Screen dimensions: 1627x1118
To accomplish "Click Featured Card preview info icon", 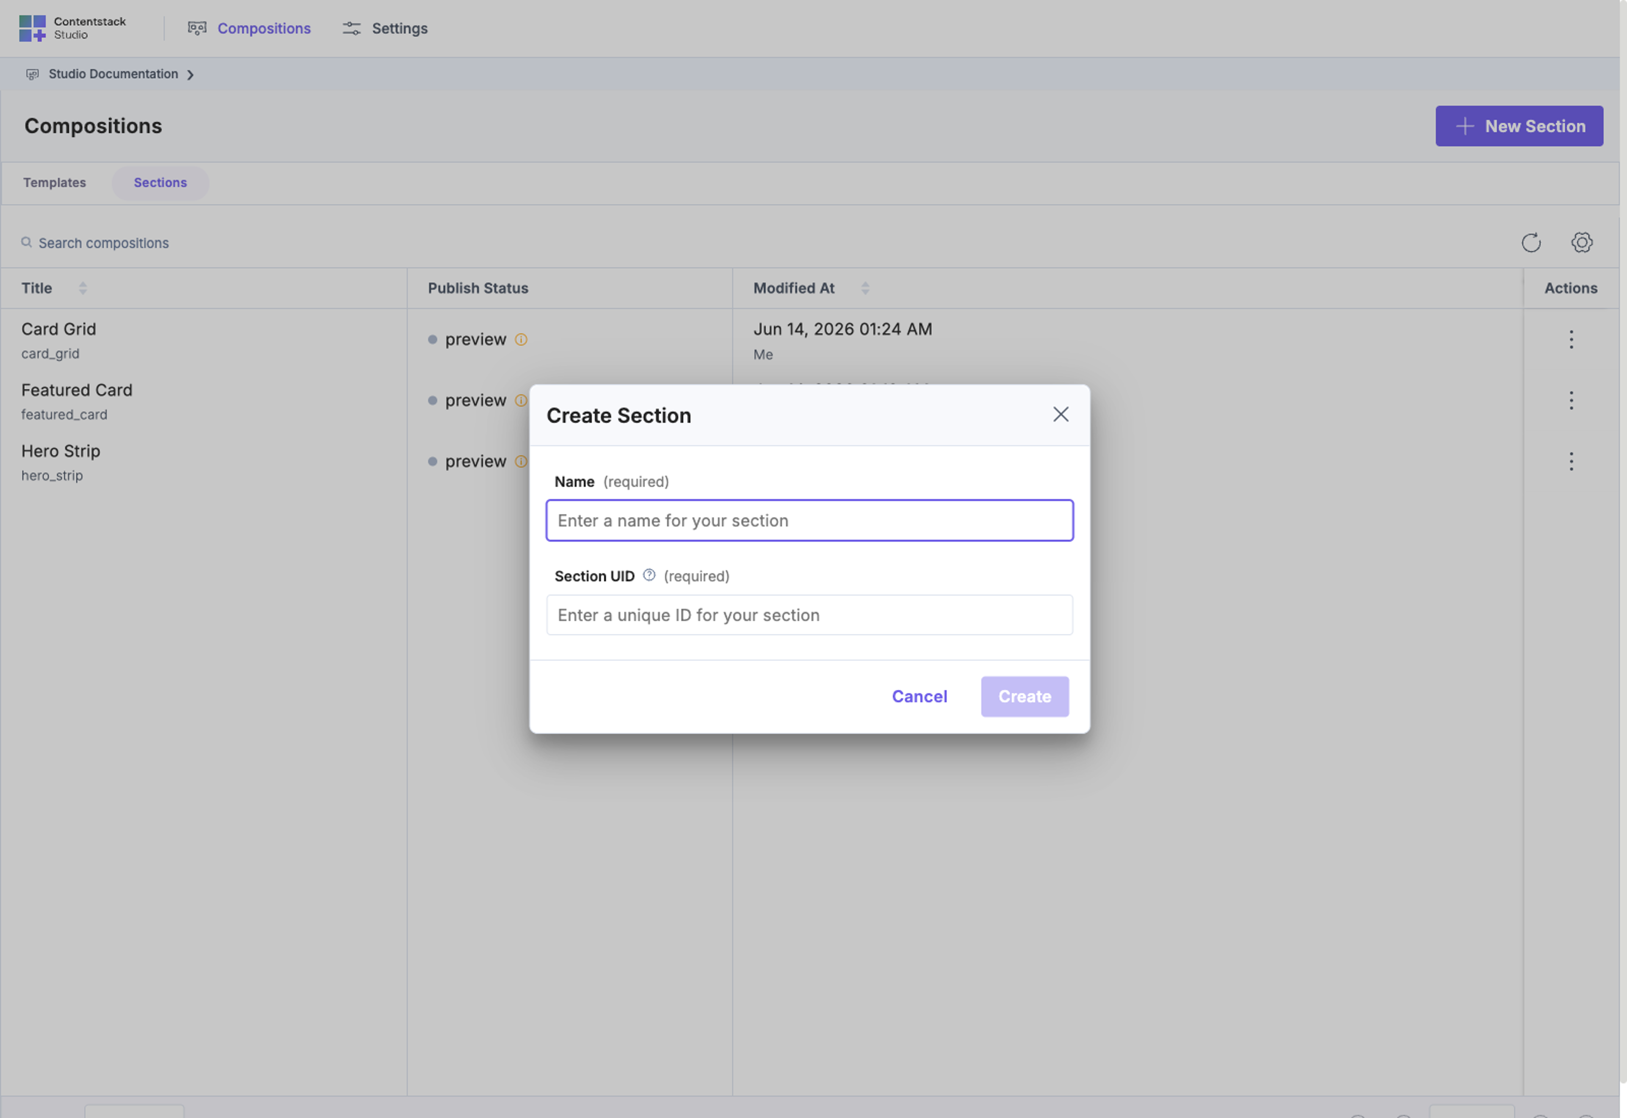I will 521,400.
